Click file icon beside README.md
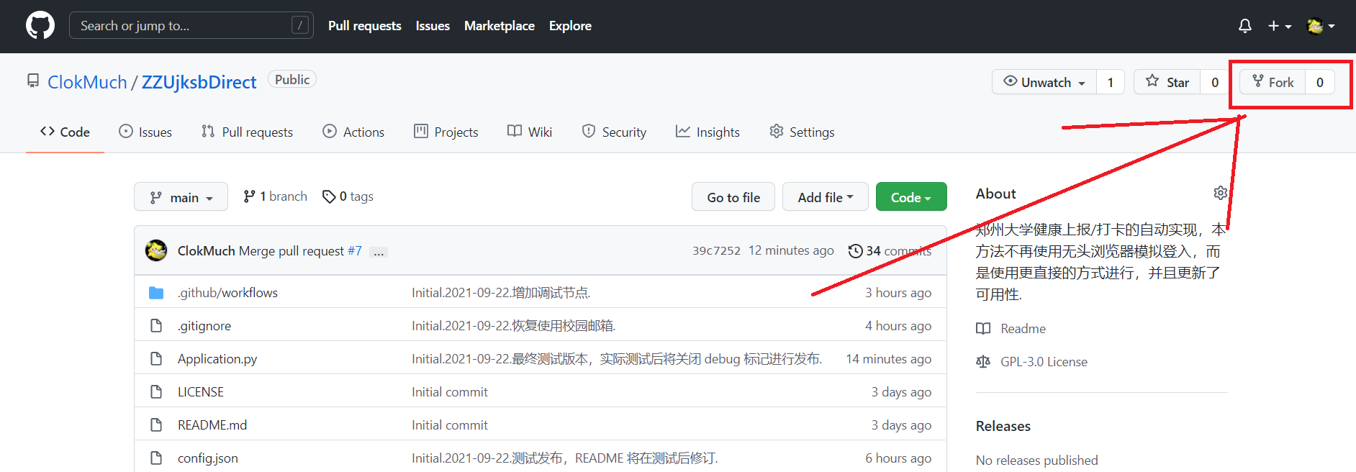 156,425
